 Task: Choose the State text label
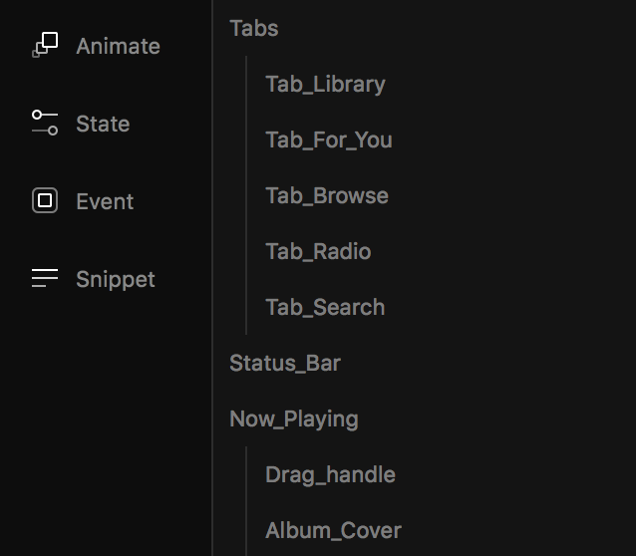pos(103,124)
